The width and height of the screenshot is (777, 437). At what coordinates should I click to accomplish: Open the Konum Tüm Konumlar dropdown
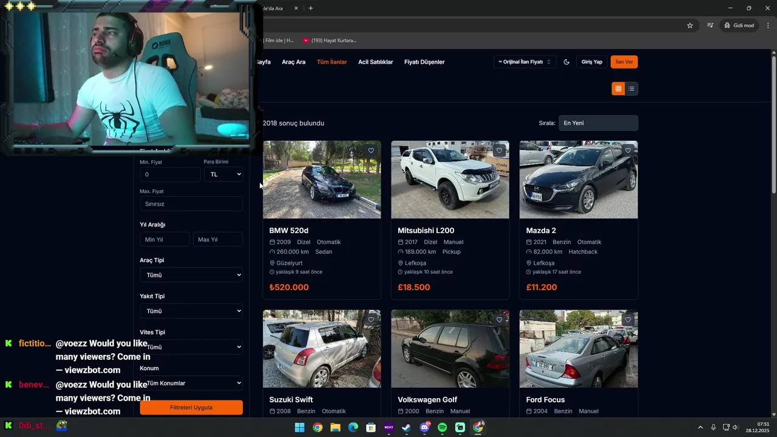pos(191,383)
